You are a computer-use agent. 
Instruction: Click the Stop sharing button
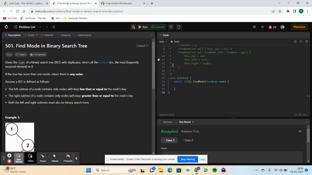click(187, 159)
